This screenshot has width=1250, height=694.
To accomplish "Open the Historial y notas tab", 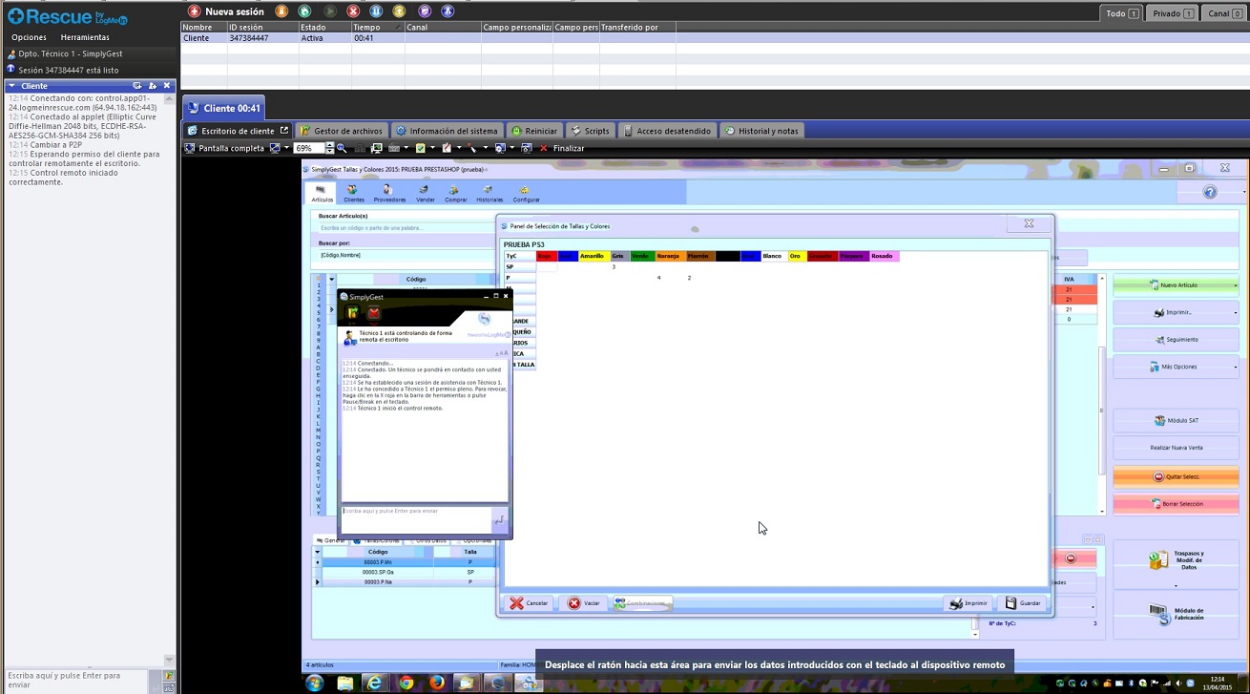I will [x=761, y=131].
